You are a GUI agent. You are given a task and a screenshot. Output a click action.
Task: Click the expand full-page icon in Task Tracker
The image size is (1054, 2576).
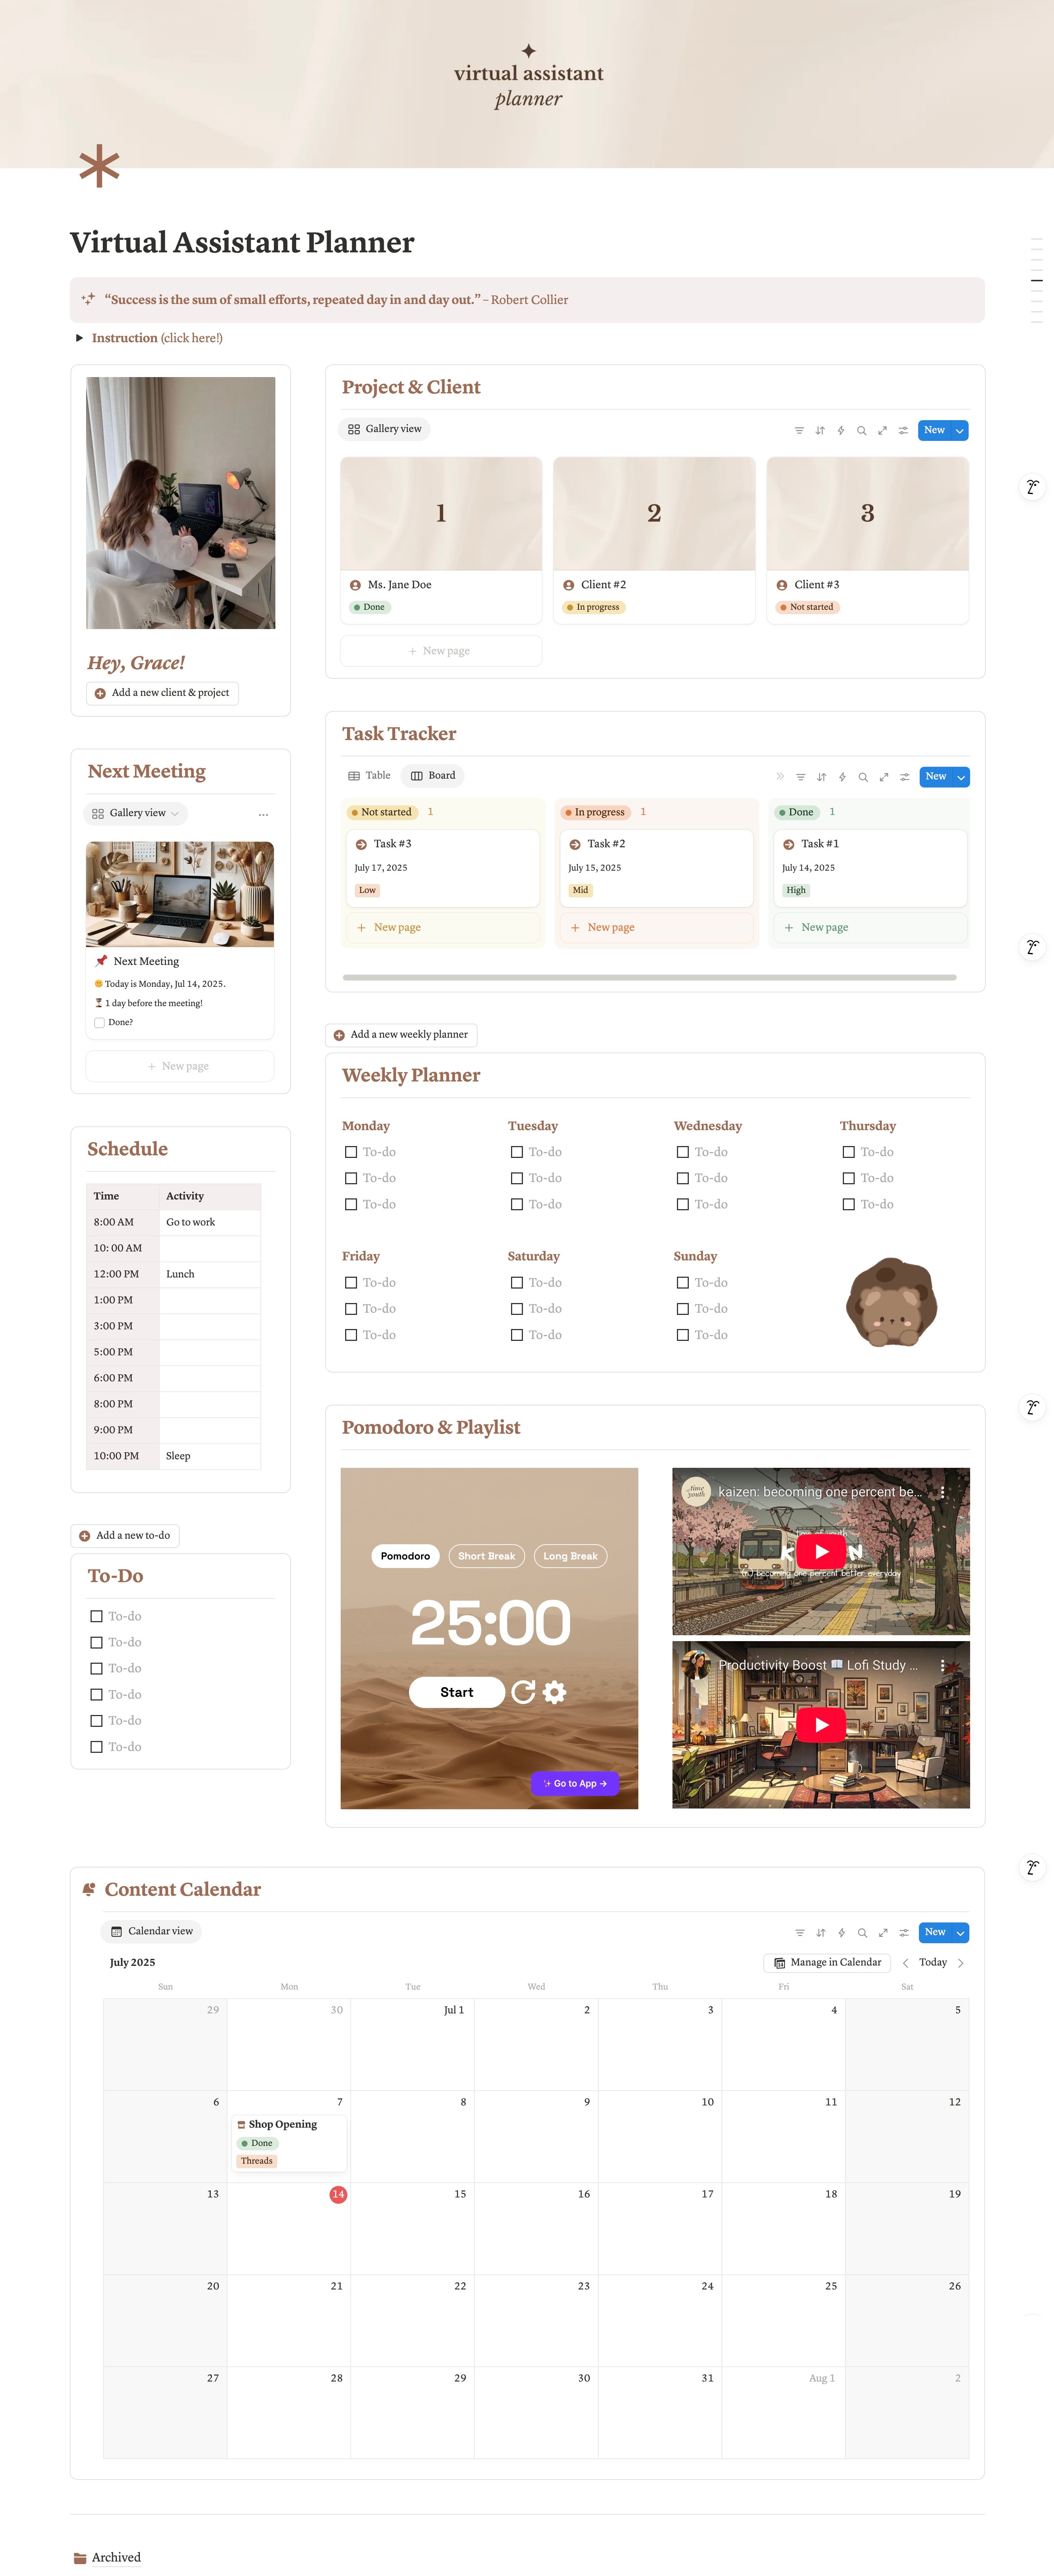pyautogui.click(x=884, y=777)
